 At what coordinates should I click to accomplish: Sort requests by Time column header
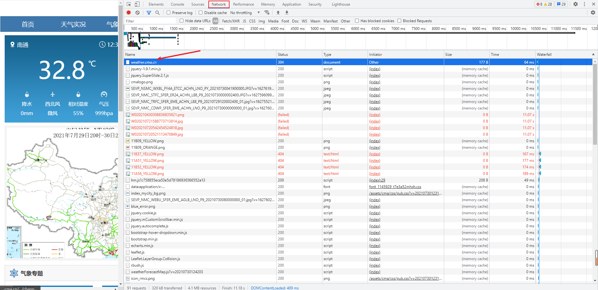click(x=512, y=54)
